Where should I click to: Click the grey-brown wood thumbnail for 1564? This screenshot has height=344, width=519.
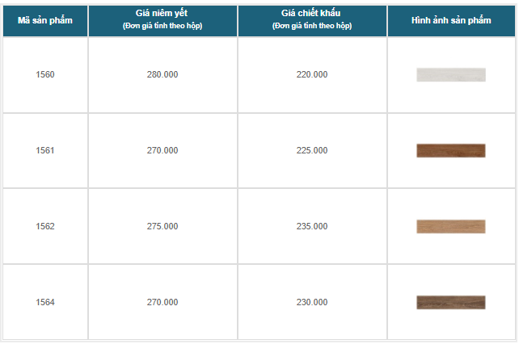[451, 302]
